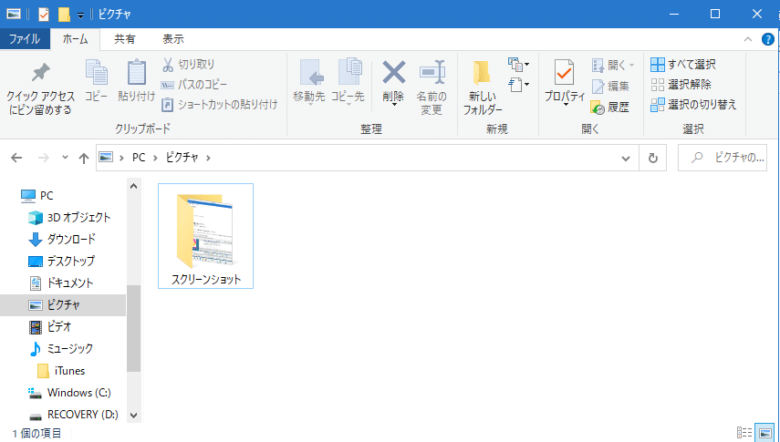The width and height of the screenshot is (780, 442).
Task: Click the Paste (貼り付け) clipboard icon
Action: click(136, 73)
